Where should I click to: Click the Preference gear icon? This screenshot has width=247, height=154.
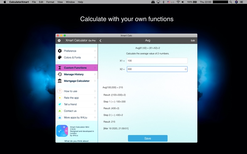60,51
